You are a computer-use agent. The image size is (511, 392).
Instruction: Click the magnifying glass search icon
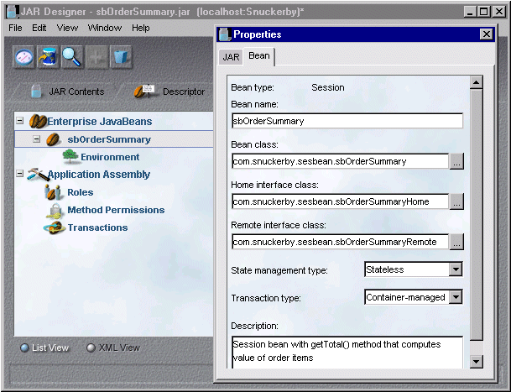tap(72, 57)
